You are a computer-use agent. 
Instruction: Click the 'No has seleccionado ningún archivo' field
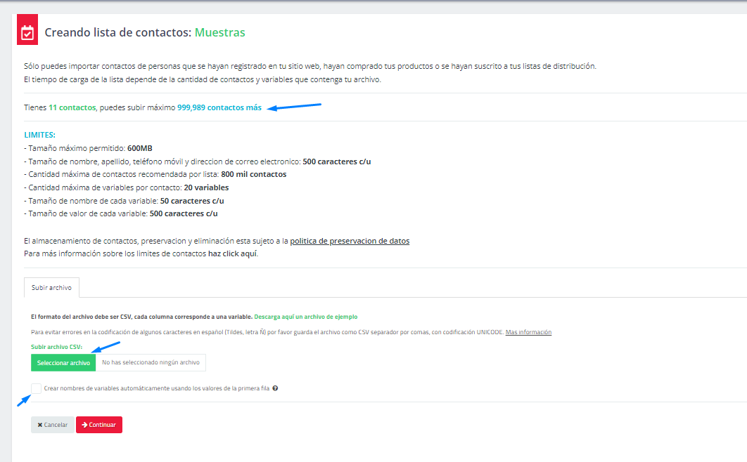(151, 363)
